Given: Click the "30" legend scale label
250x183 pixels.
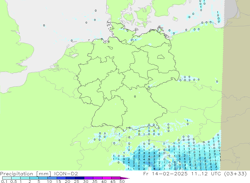Looking at the screenshot, I should pos(85,182).
